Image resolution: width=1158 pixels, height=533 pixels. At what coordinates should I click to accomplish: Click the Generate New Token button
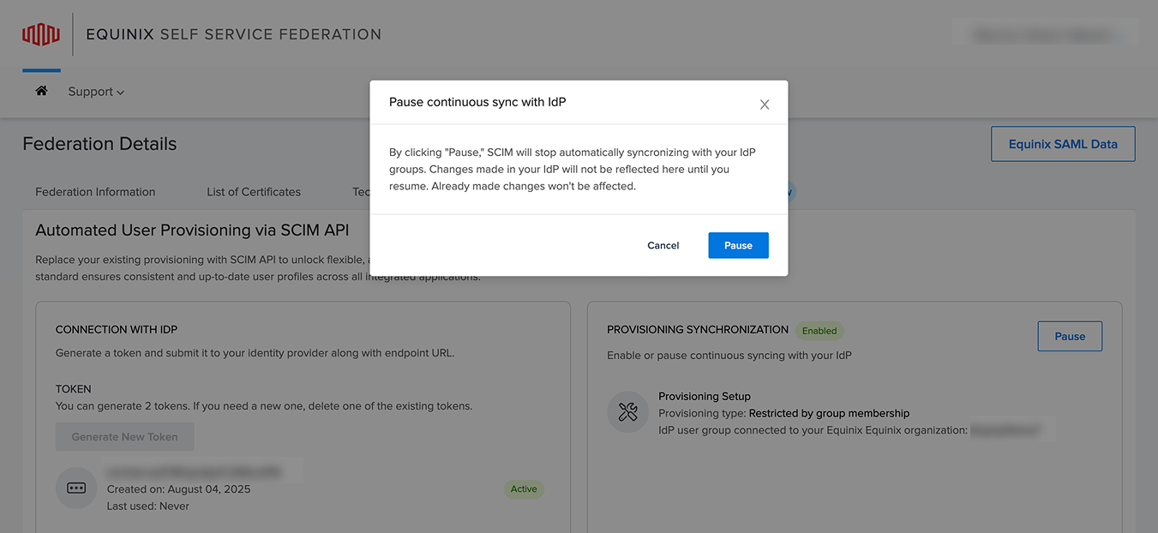[x=125, y=437]
